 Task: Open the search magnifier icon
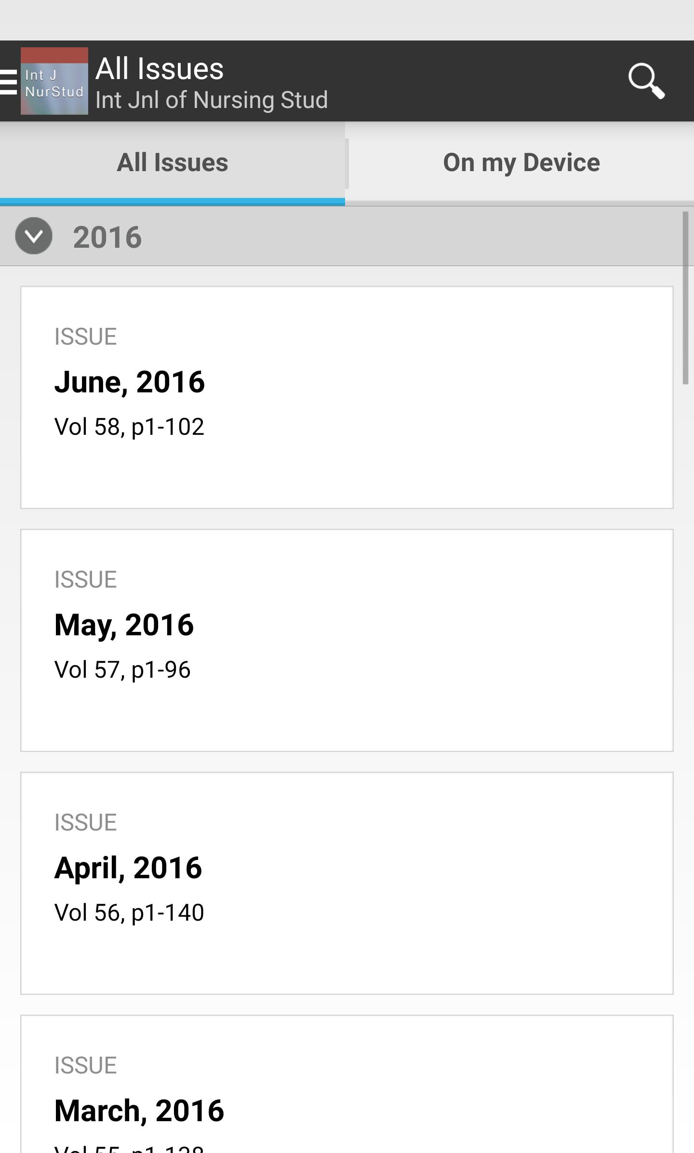(646, 81)
